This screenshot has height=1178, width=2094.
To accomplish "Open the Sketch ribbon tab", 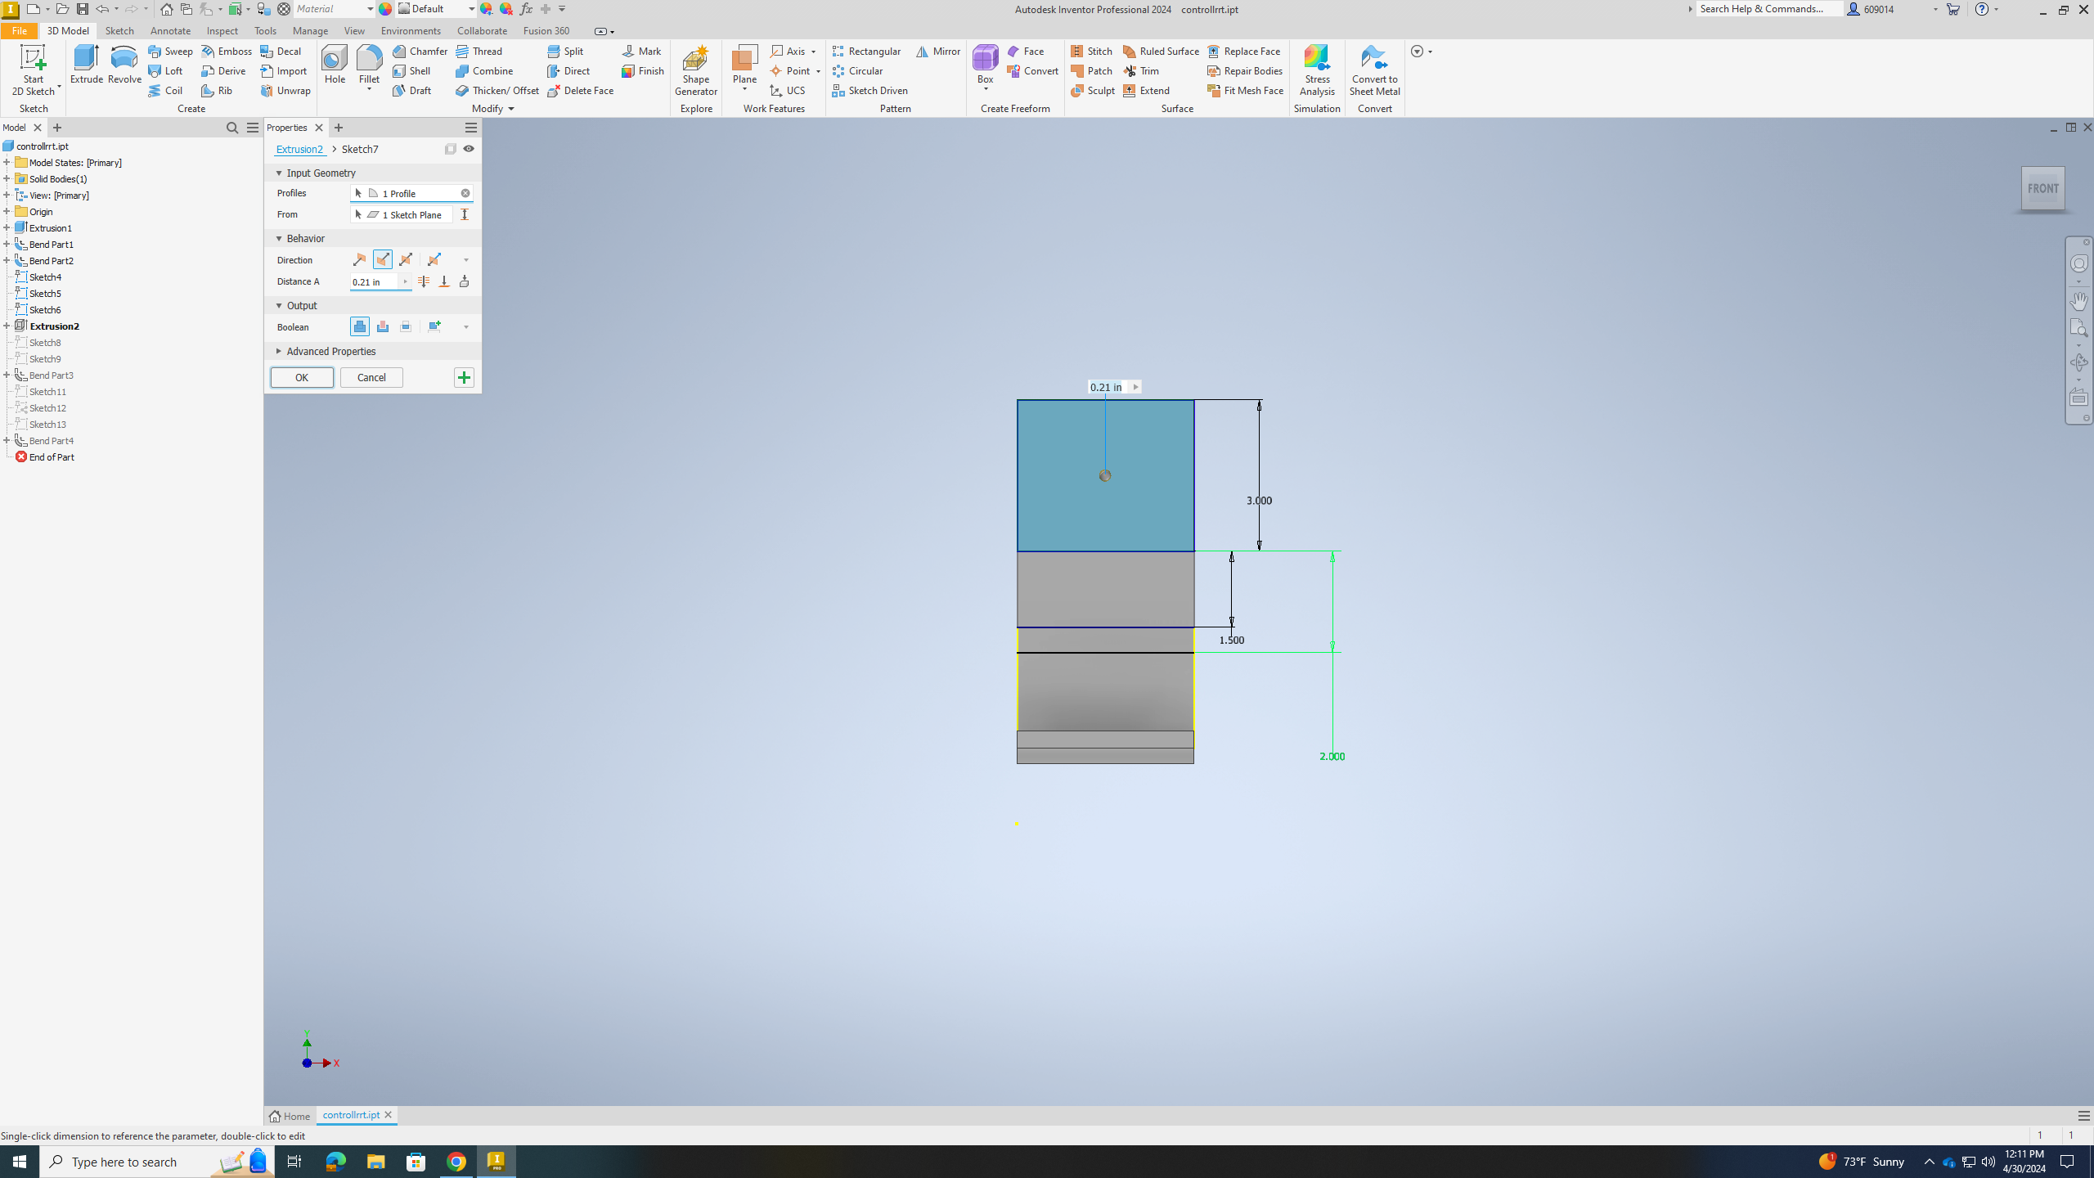I will [x=119, y=32].
